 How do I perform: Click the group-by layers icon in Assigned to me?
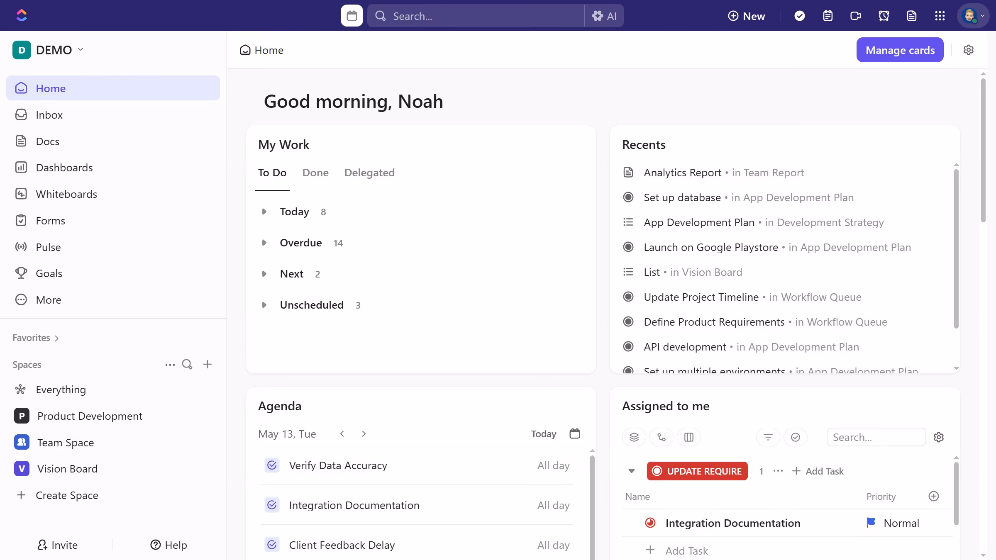tap(634, 437)
